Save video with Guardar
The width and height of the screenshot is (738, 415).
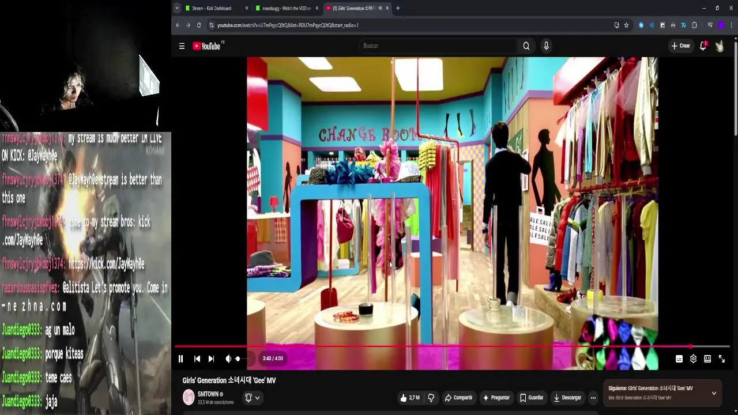click(532, 398)
